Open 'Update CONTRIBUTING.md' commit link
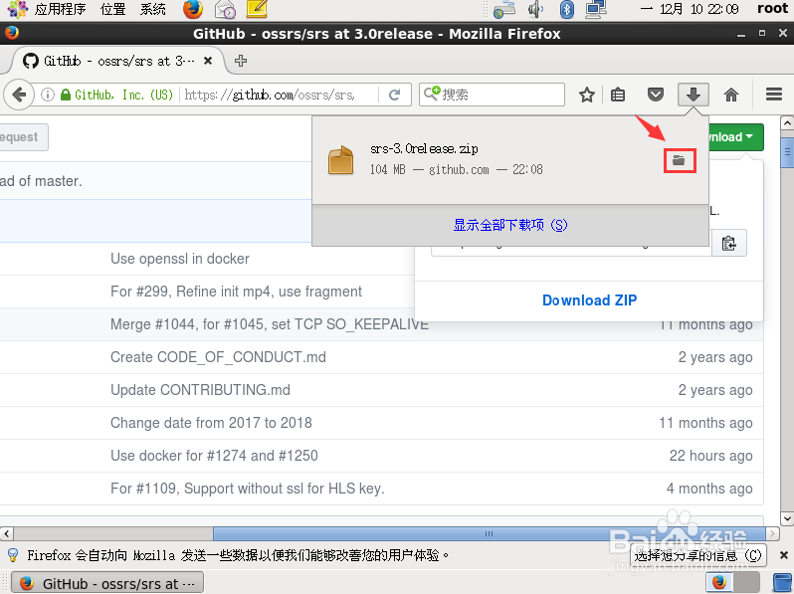The width and height of the screenshot is (794, 594). click(x=200, y=390)
